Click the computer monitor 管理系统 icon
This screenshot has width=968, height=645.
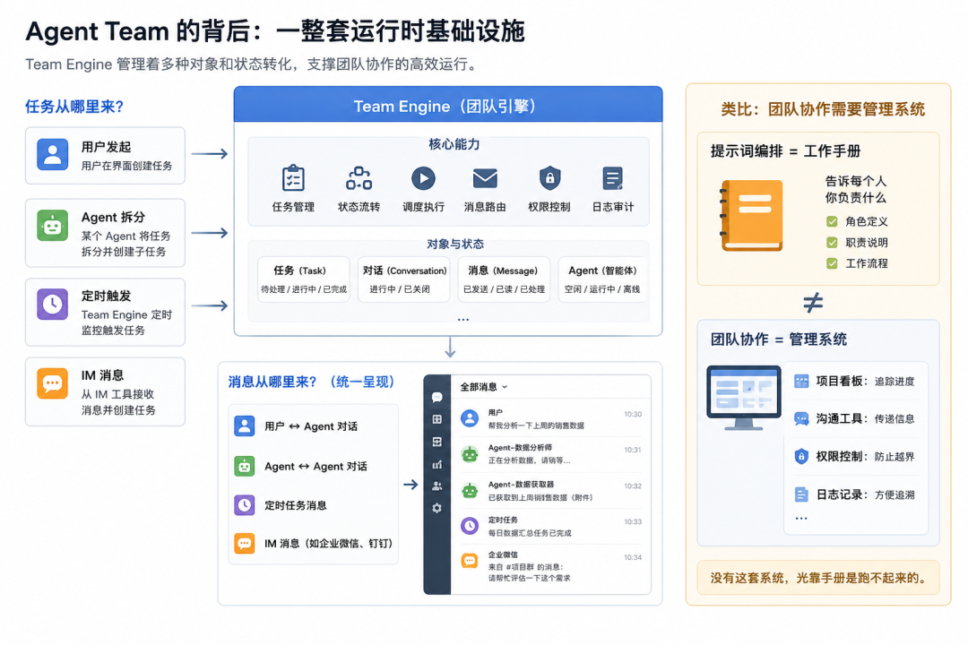pyautogui.click(x=744, y=398)
